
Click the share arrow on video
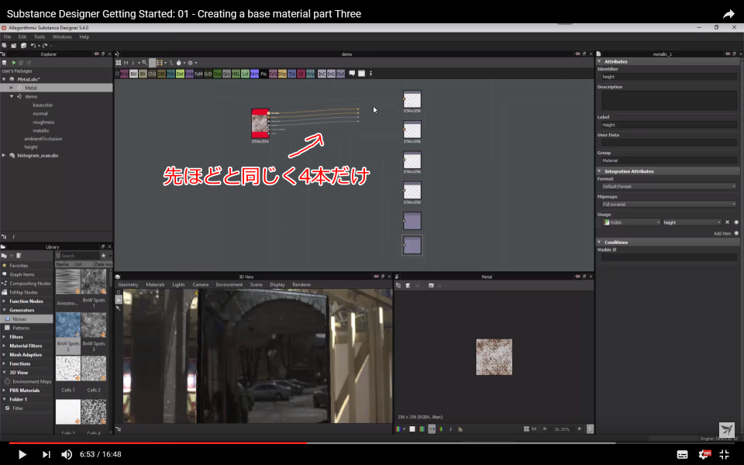728,14
